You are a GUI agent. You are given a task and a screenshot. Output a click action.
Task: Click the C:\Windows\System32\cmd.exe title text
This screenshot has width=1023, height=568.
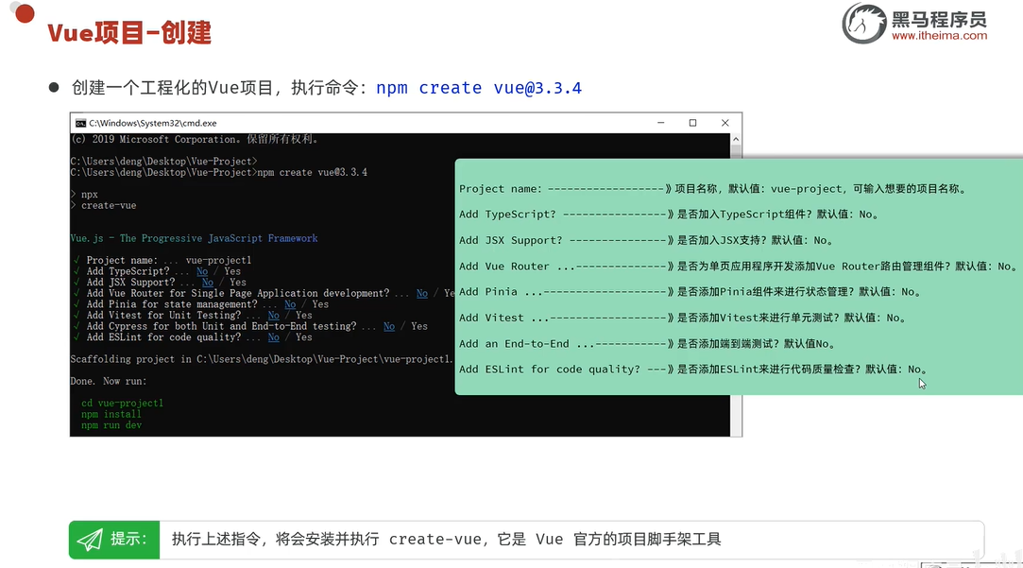coord(153,123)
